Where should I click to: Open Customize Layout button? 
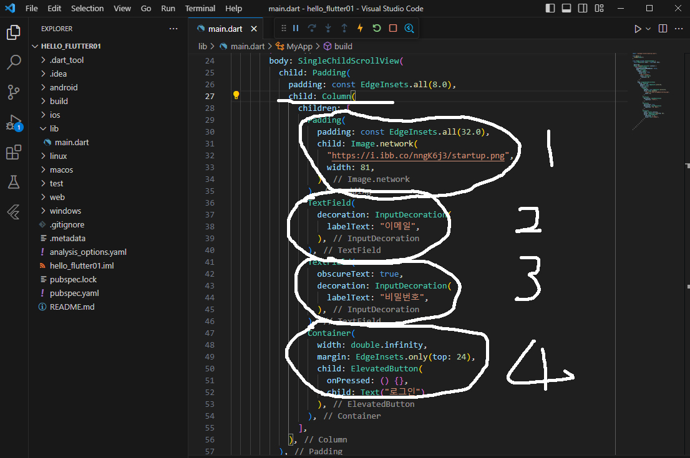pos(599,8)
